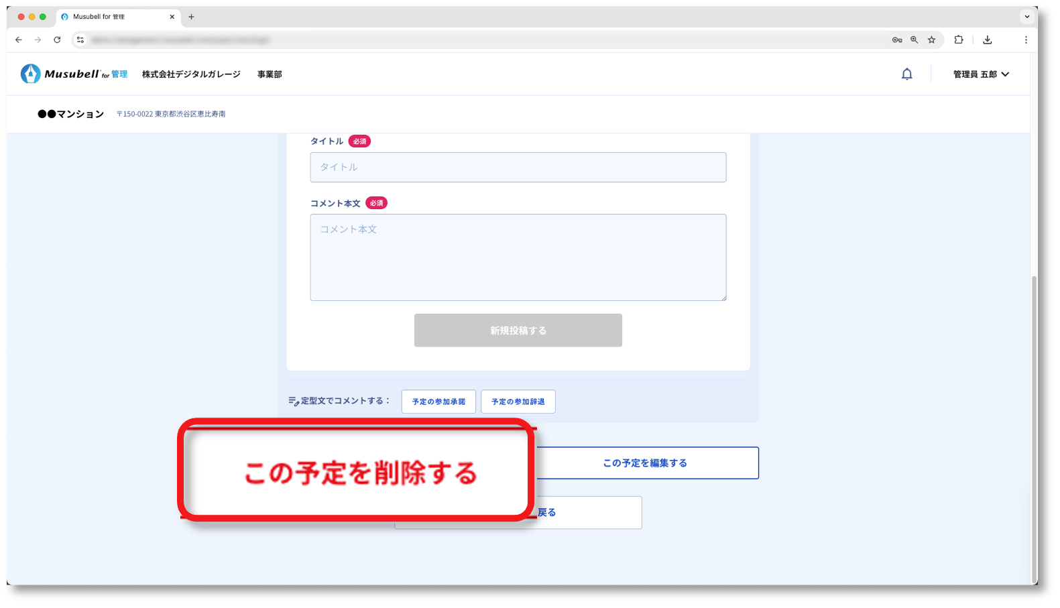Image resolution: width=1060 pixels, height=608 pixels.
Task: Click the 予定の参加辞退 template button
Action: (x=518, y=402)
